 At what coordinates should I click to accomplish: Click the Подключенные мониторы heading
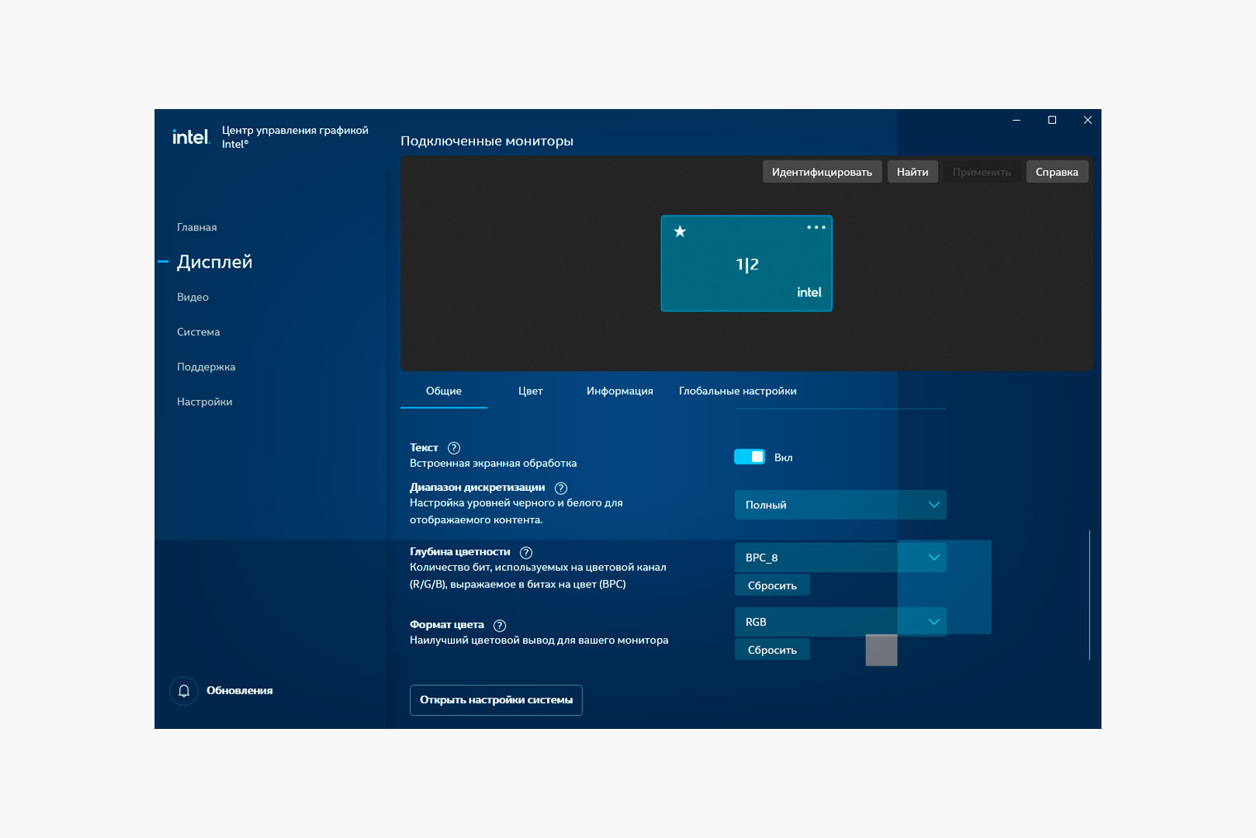pos(487,141)
